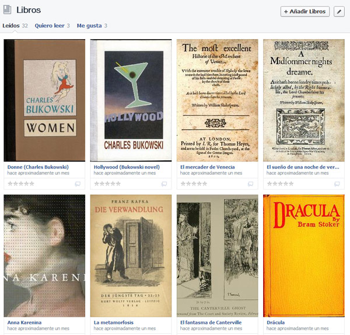This screenshot has width=350, height=335.
Task: Switch to the Quiero leer tab
Action: pyautogui.click(x=52, y=26)
